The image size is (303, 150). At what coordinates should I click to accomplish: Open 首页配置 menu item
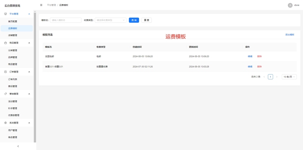pyautogui.click(x=12, y=22)
